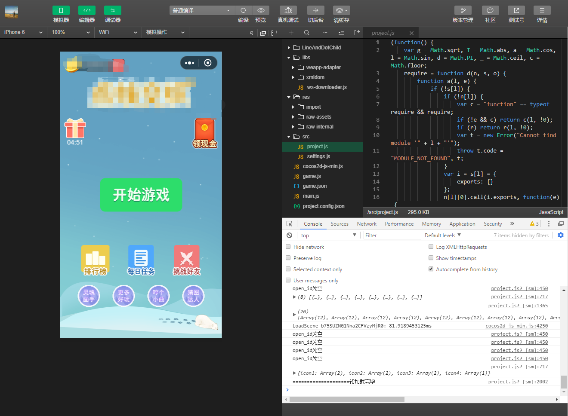The height and width of the screenshot is (416, 568).
Task: Open console settings gear icon
Action: (x=560, y=235)
